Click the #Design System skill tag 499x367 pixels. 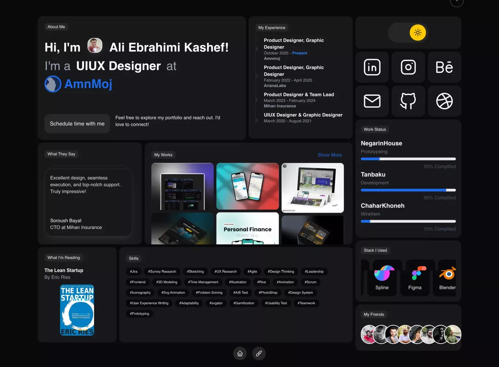tap(300, 293)
